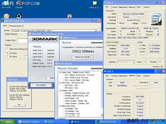Select GT1 - Return To Proxycon result row

[79, 75]
